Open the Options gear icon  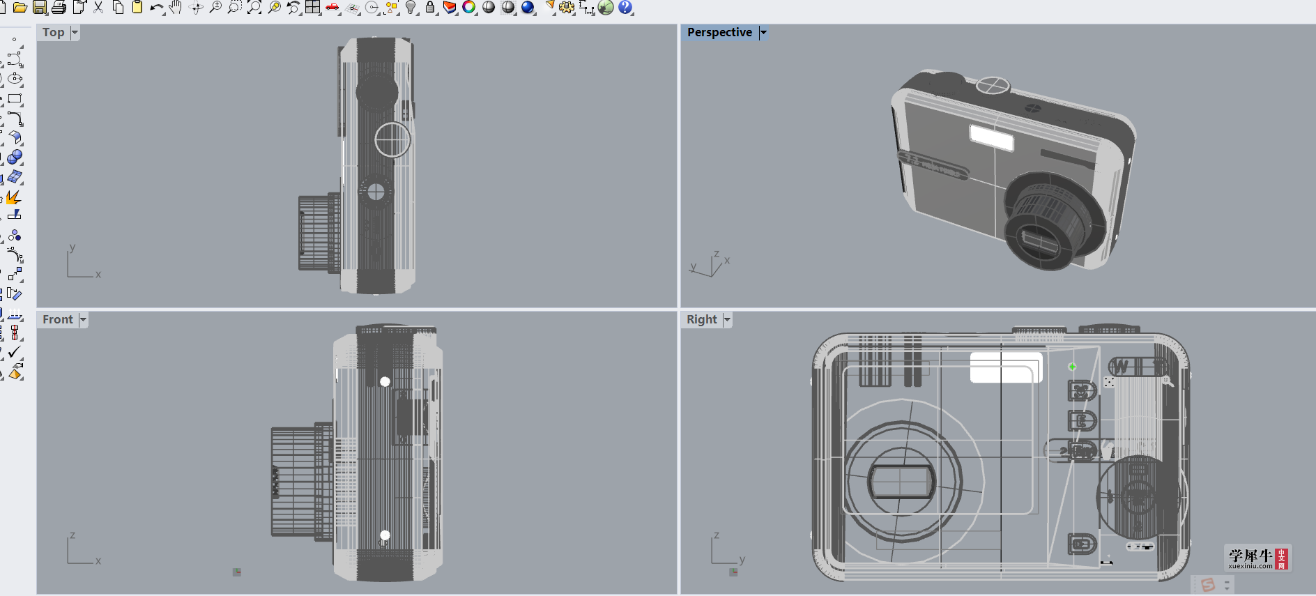coord(567,8)
